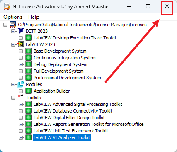The width and height of the screenshot is (177, 152).
Task: Expand LabVIEW VI Analyzer Toolkit node
Action: (21, 137)
